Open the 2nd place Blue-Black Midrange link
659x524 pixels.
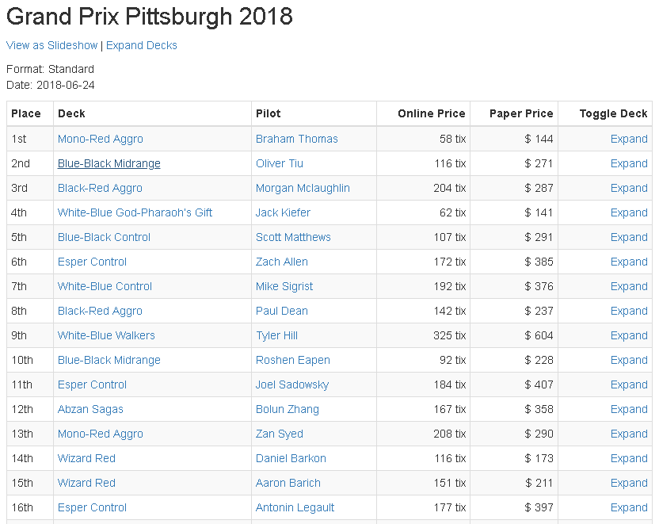pyautogui.click(x=109, y=163)
